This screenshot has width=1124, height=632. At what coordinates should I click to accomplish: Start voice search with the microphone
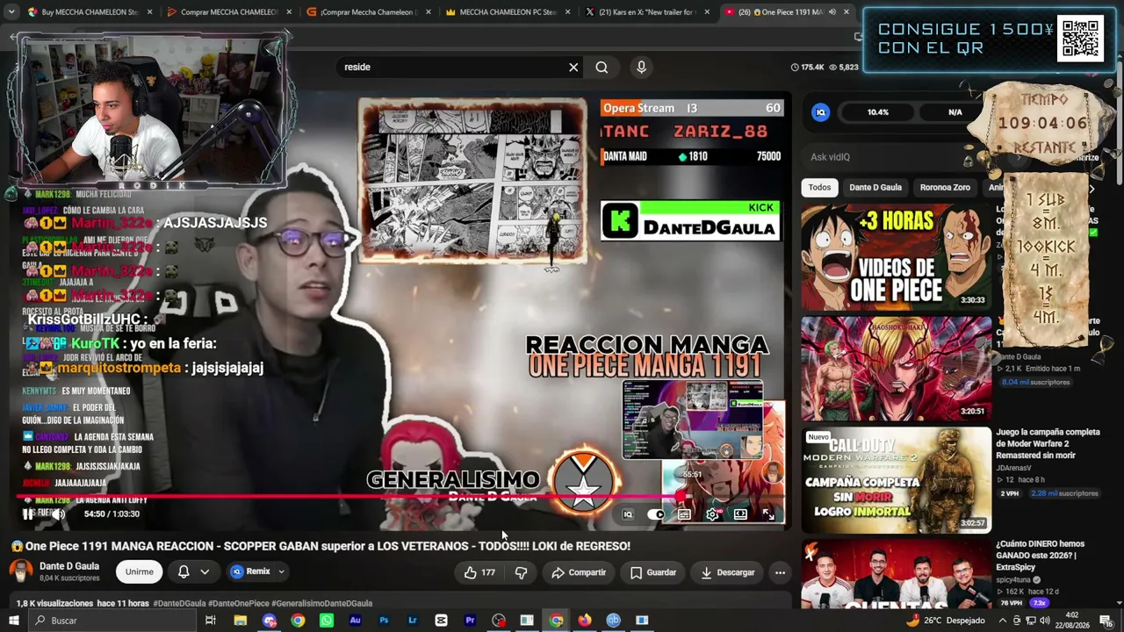pyautogui.click(x=641, y=67)
